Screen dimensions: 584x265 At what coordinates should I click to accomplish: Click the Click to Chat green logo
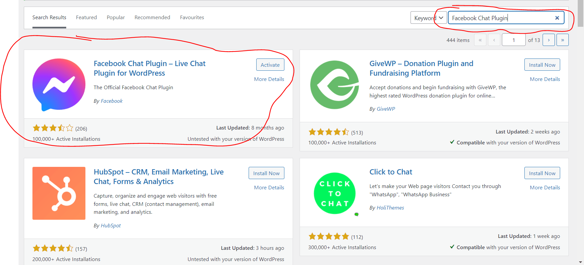[335, 193]
